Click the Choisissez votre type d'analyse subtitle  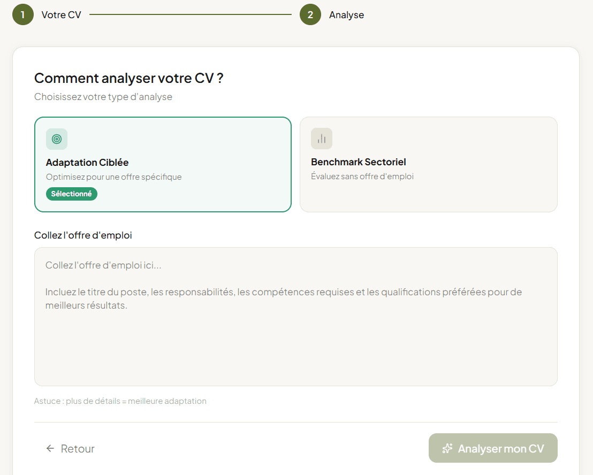103,96
